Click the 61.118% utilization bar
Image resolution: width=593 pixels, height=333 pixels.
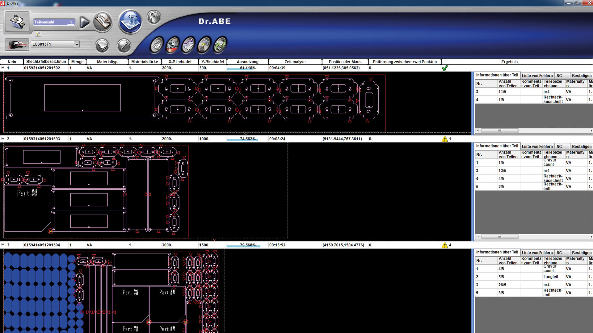pos(248,68)
